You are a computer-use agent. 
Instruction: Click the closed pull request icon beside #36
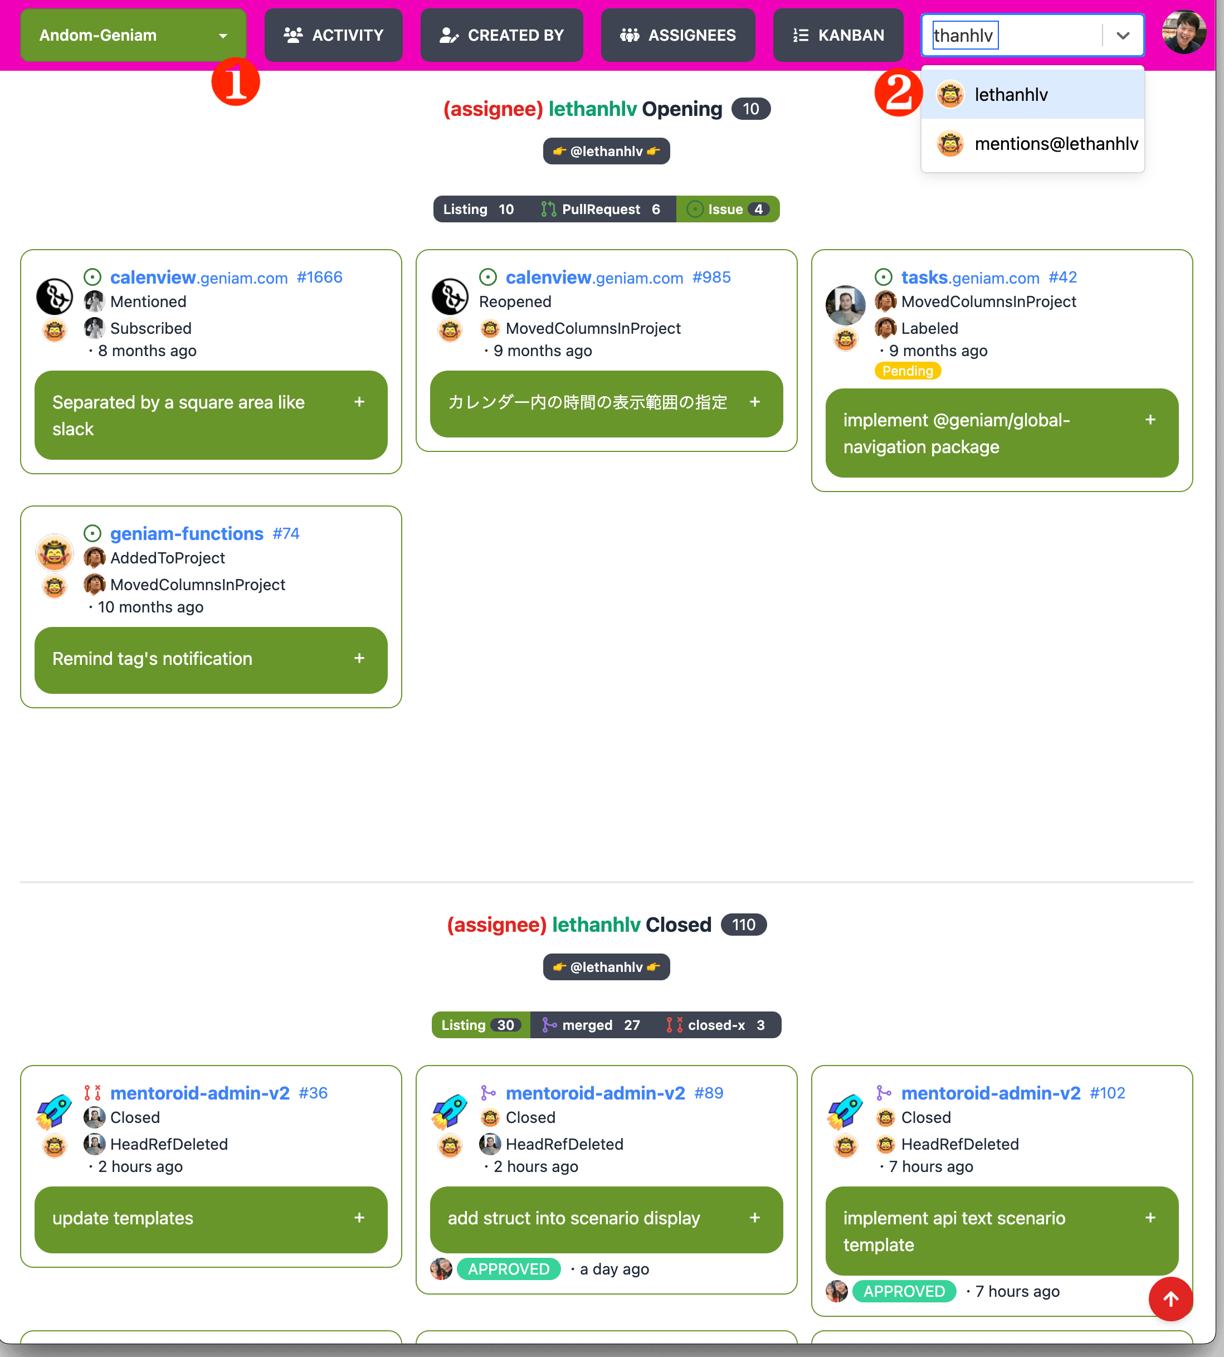tap(93, 1093)
